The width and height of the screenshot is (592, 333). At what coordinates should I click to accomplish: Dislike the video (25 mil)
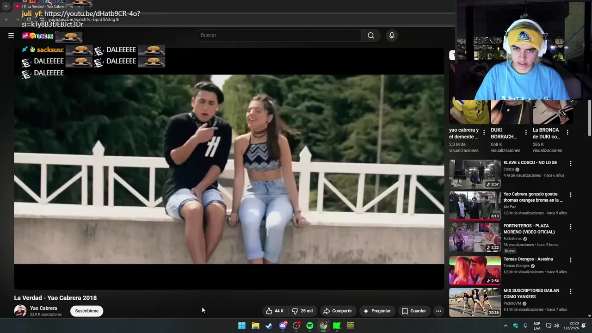(302, 311)
